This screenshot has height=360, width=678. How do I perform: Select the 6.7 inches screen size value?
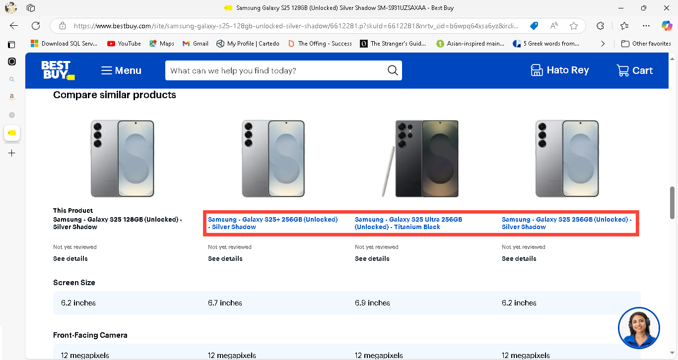tap(225, 303)
